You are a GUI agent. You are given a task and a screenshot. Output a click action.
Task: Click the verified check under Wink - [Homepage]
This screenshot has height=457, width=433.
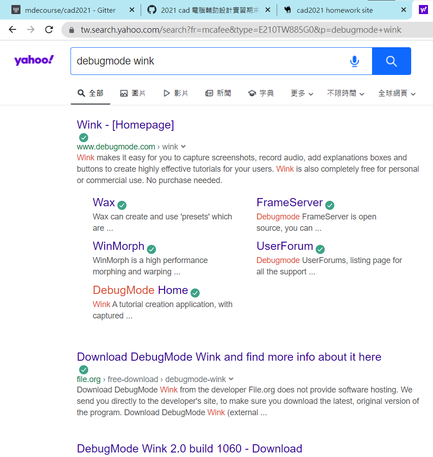84,138
